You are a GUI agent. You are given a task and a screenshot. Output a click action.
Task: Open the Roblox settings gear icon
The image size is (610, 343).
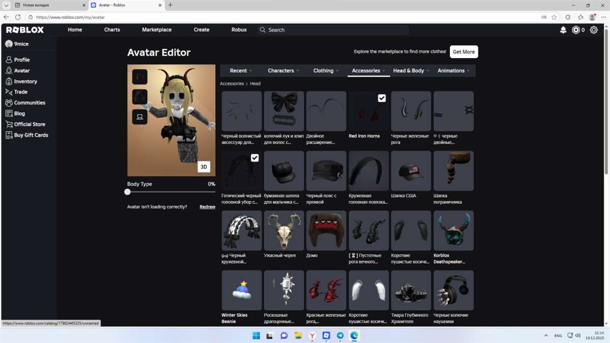click(593, 29)
